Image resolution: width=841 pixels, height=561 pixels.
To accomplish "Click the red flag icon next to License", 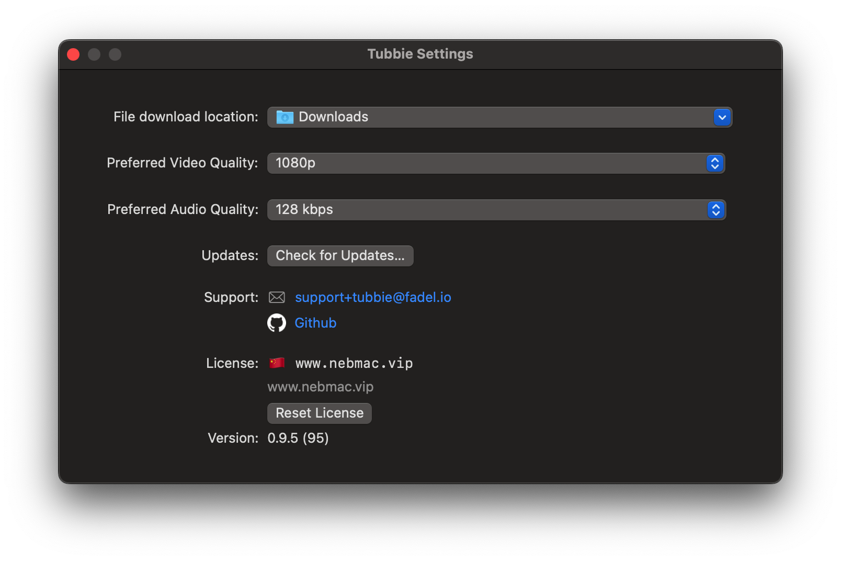I will (x=277, y=363).
